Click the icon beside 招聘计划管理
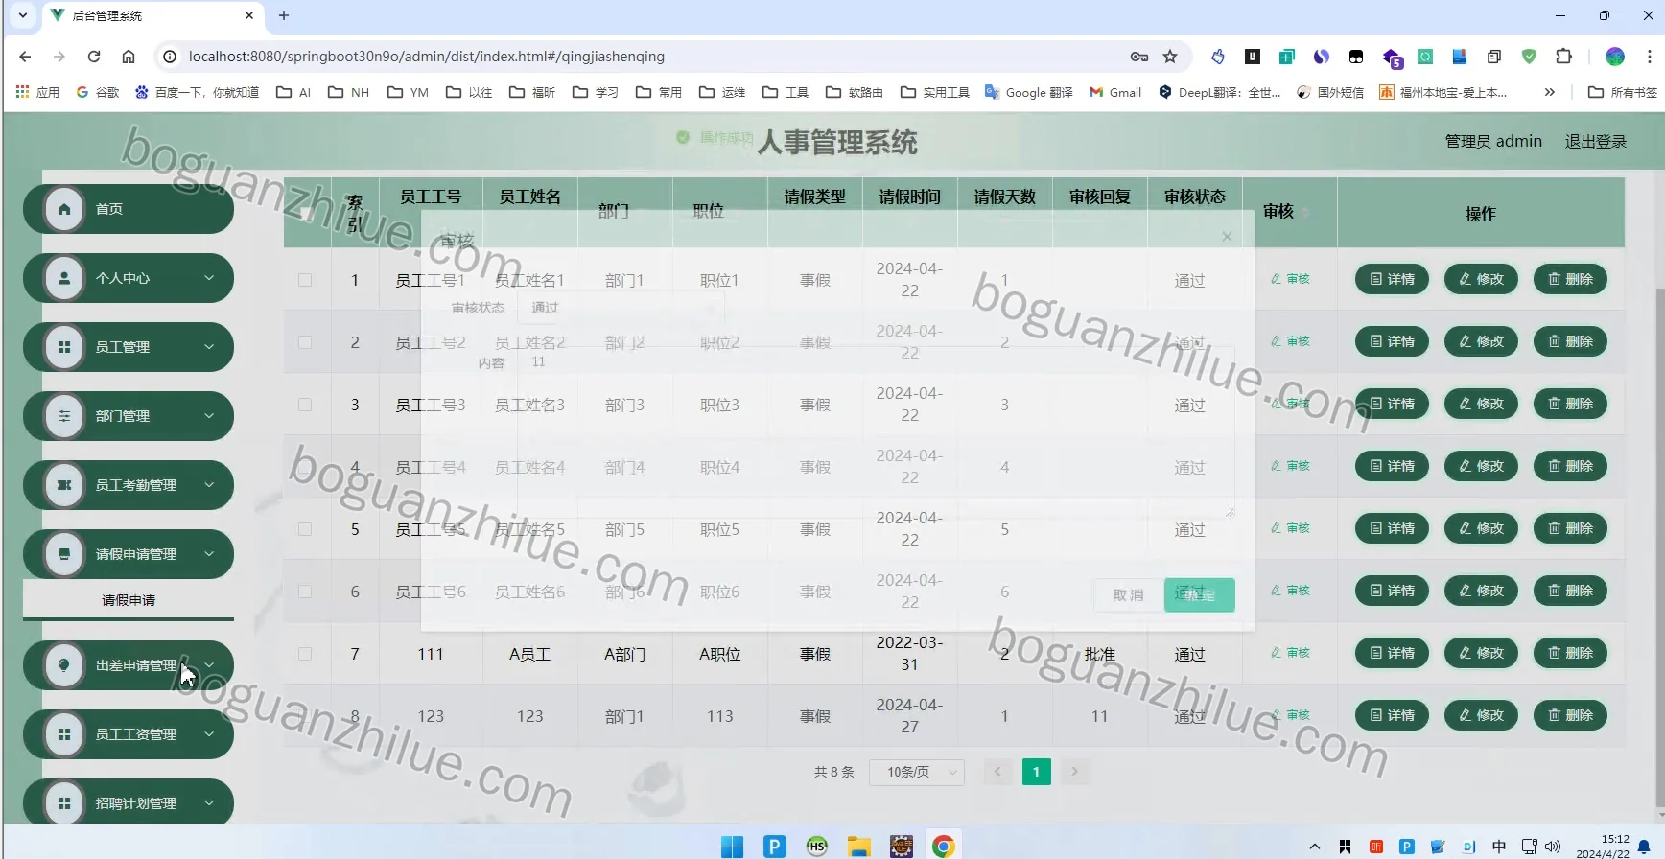 [64, 803]
